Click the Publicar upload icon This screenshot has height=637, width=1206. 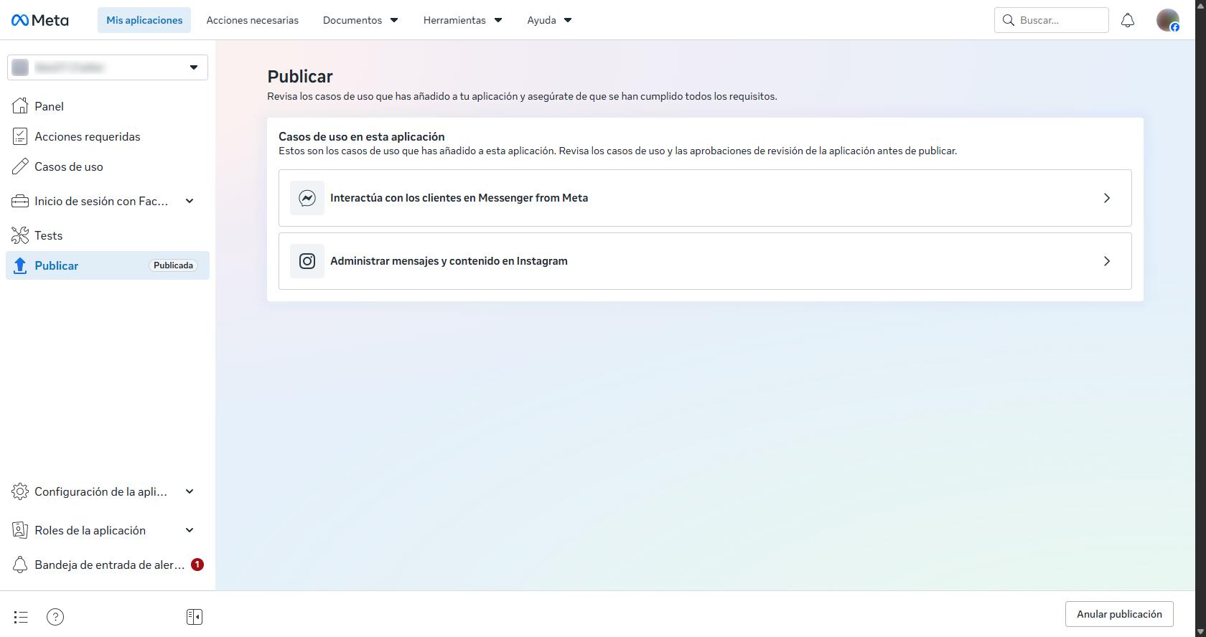click(x=20, y=265)
